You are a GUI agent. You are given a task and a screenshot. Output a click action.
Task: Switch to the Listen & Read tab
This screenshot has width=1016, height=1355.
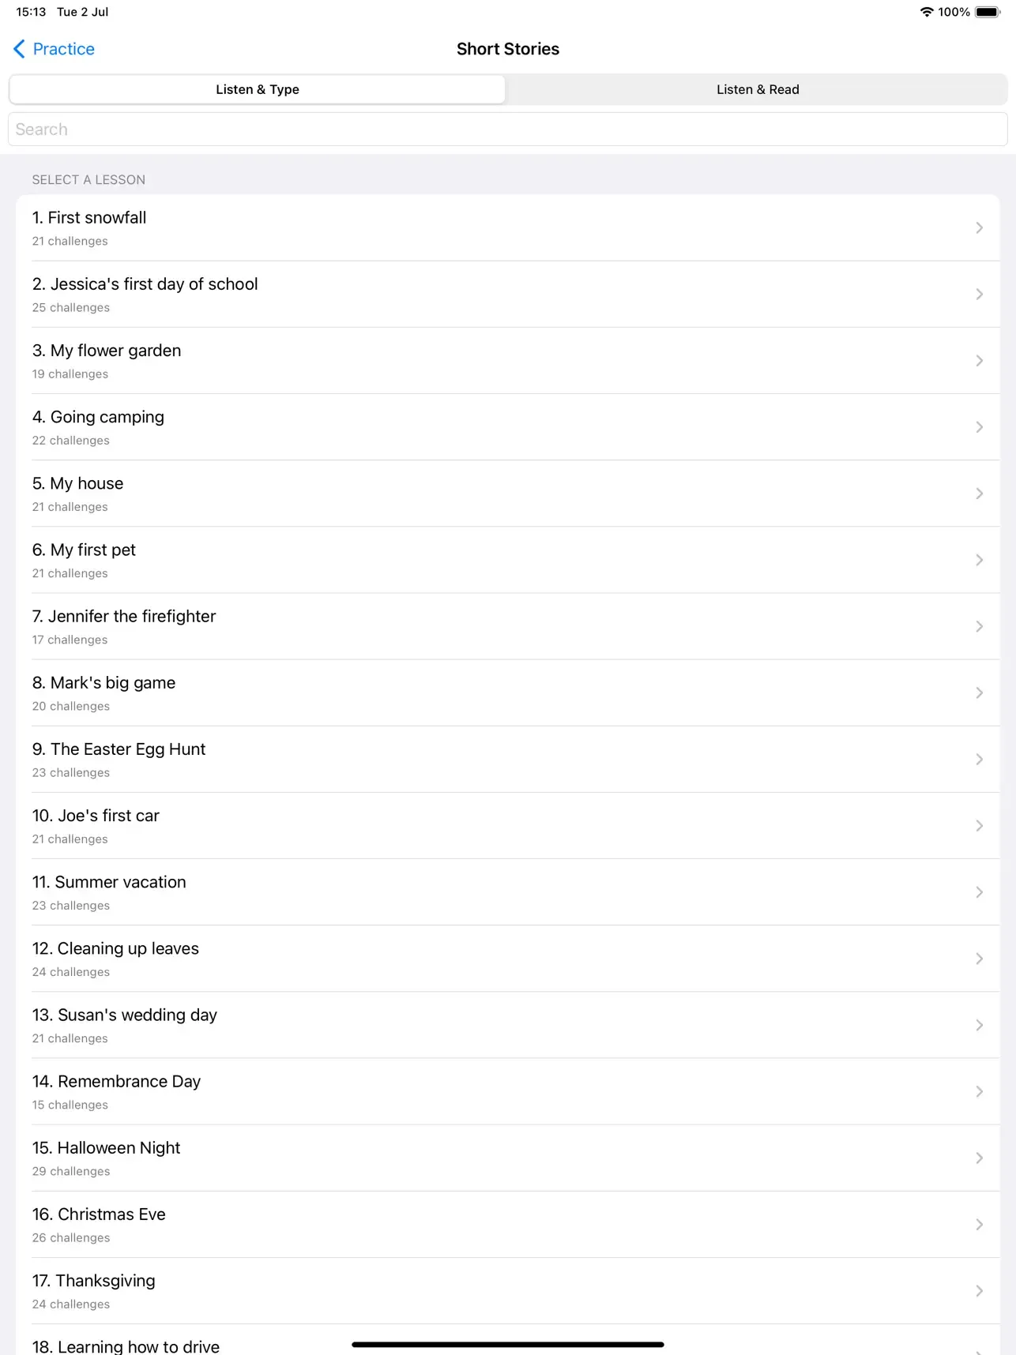[x=757, y=89]
